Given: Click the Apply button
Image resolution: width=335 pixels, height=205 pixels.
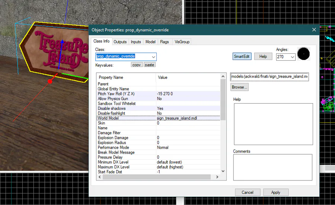Looking at the screenshot, I should coord(276,192).
